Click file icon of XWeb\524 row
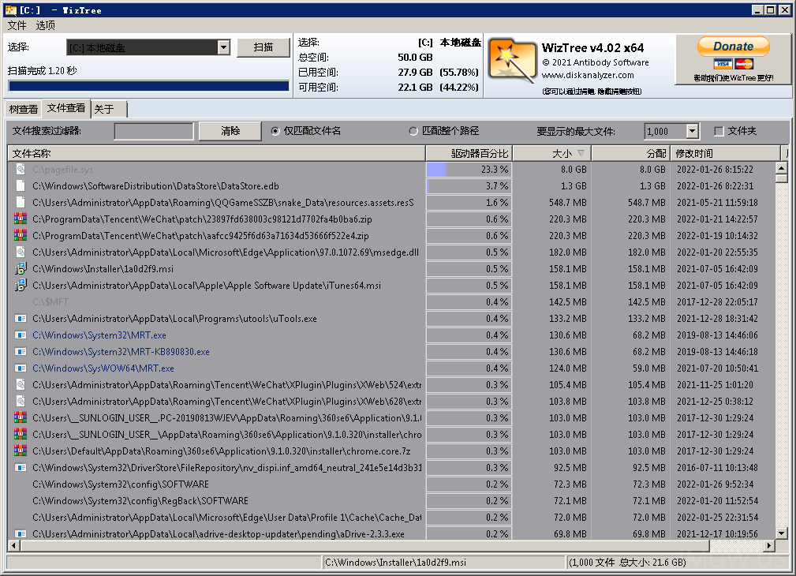 click(21, 385)
